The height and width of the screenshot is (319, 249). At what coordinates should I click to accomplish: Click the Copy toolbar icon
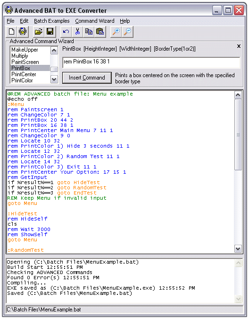click(89, 32)
